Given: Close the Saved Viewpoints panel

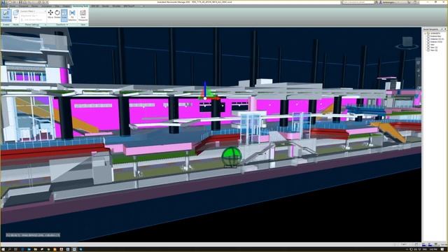Looking at the screenshot, I should 445,29.
